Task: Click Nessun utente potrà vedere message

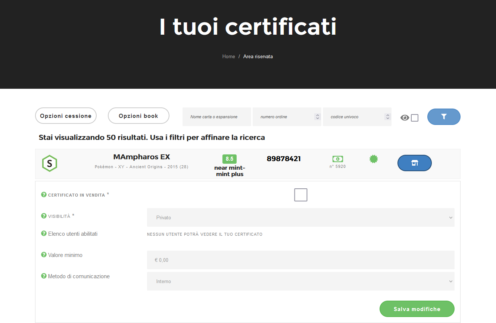Action: [x=205, y=234]
